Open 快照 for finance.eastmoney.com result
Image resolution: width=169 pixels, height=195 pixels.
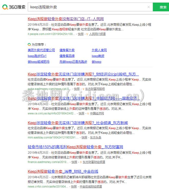[x=74, y=162]
